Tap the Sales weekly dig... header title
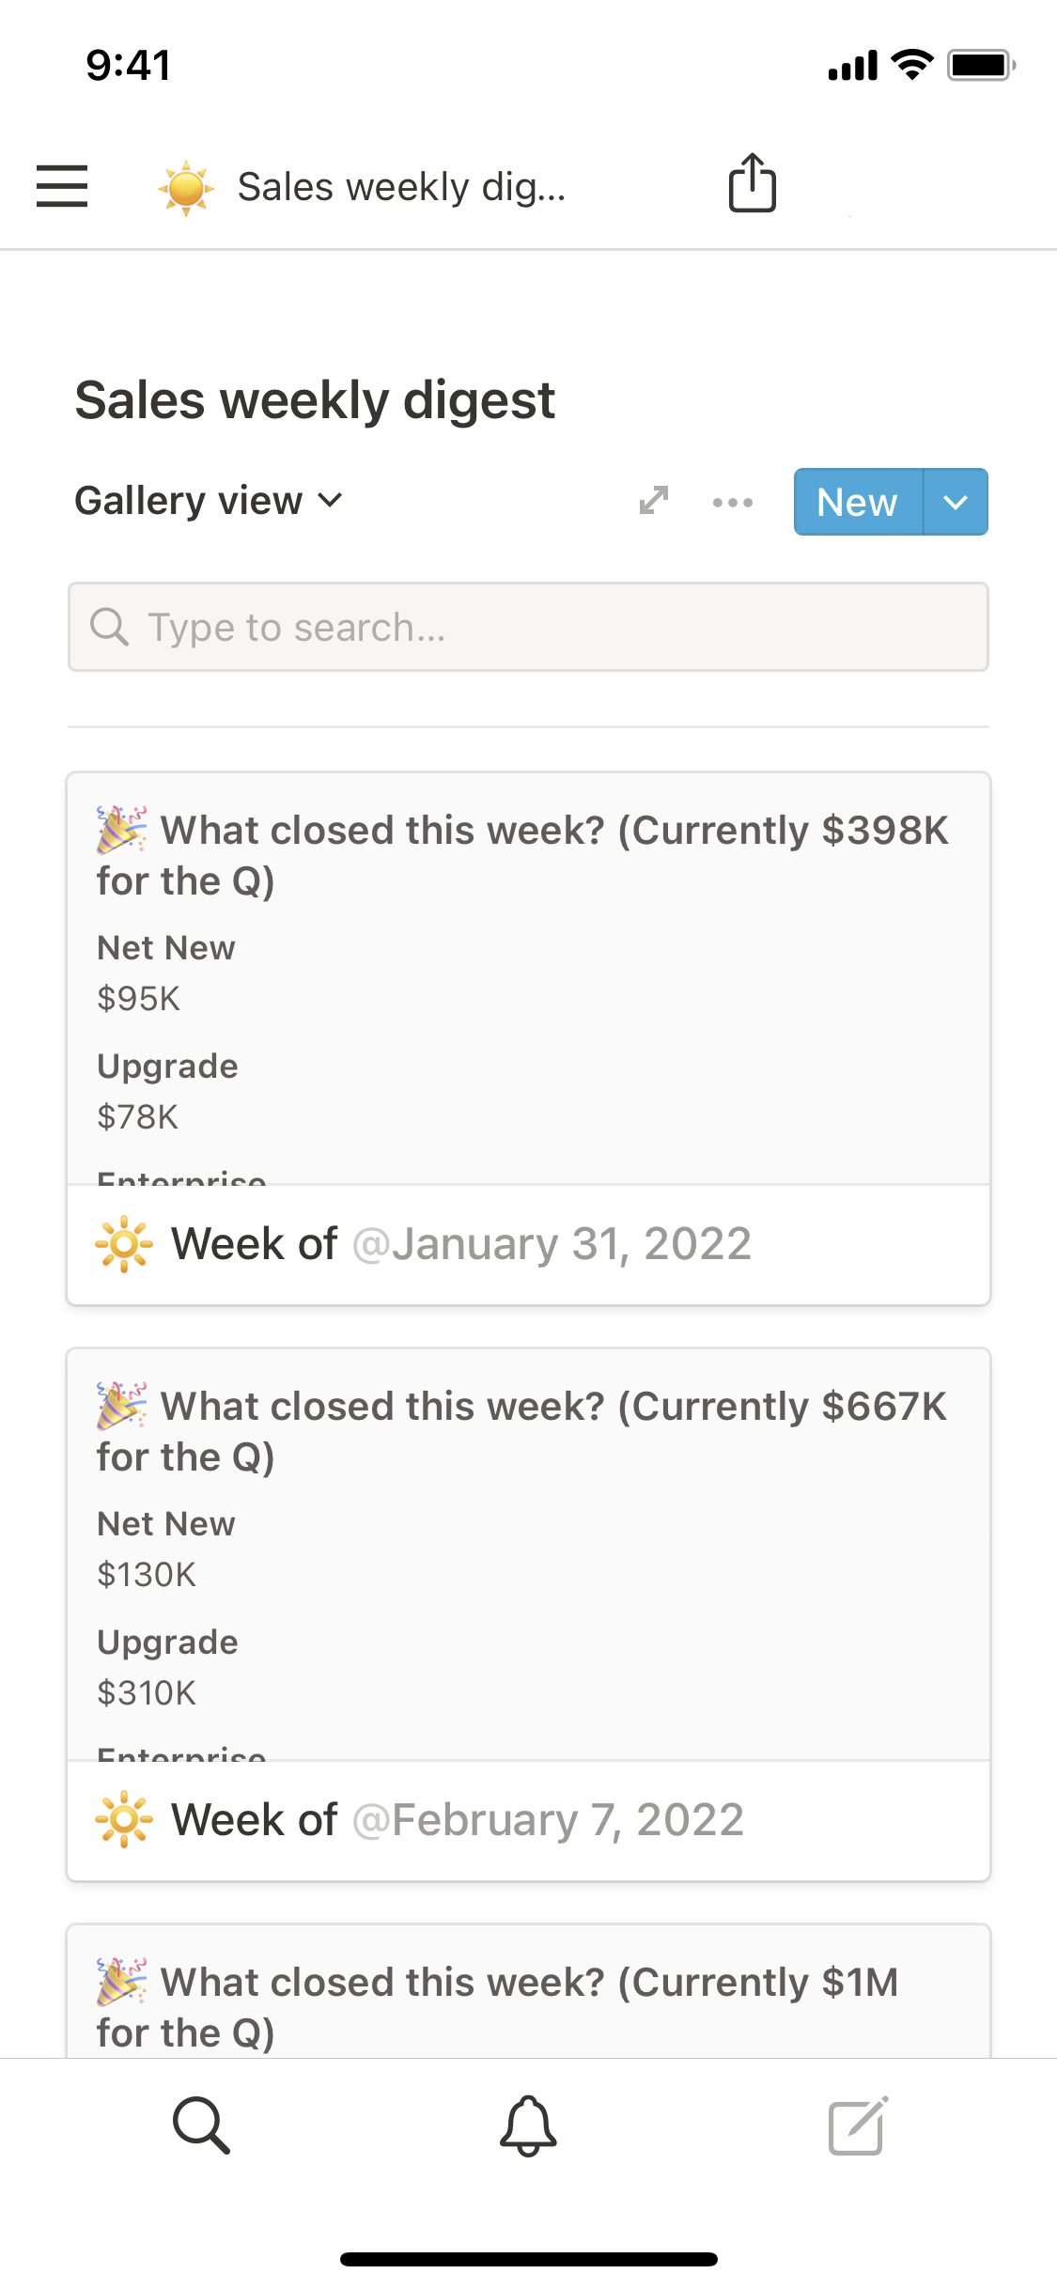The height and width of the screenshot is (2289, 1057). pyautogui.click(x=402, y=187)
